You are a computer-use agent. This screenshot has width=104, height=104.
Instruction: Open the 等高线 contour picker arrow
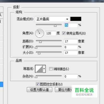(x=44, y=69)
